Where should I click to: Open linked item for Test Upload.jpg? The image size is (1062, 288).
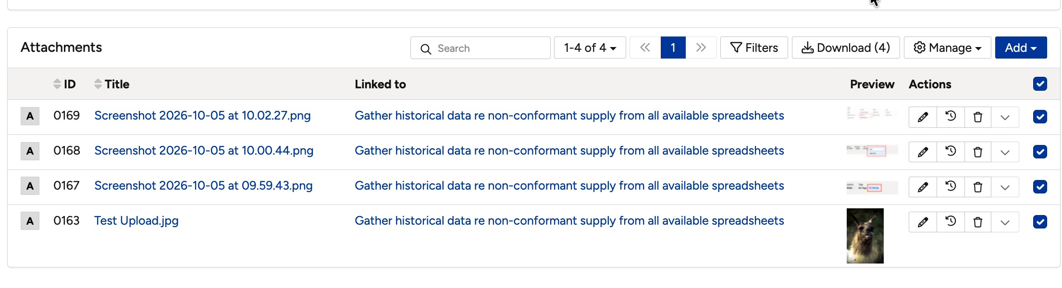[569, 221]
